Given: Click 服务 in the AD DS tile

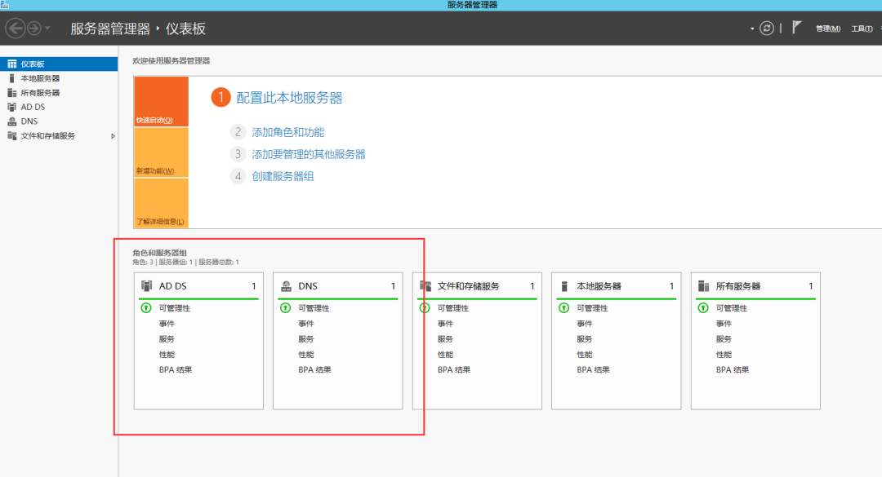Looking at the screenshot, I should pyautogui.click(x=167, y=338).
